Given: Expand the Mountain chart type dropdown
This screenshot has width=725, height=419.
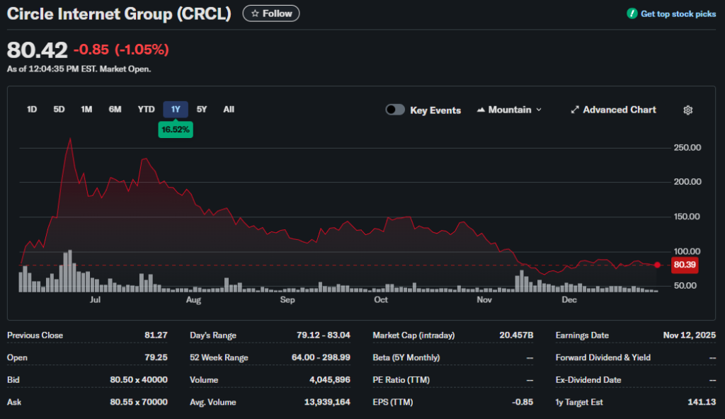Looking at the screenshot, I should [510, 110].
